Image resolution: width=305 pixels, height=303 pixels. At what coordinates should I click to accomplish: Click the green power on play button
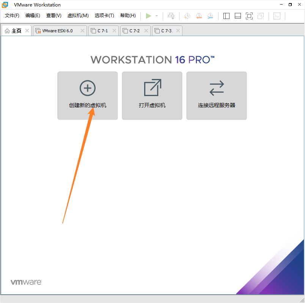148,16
